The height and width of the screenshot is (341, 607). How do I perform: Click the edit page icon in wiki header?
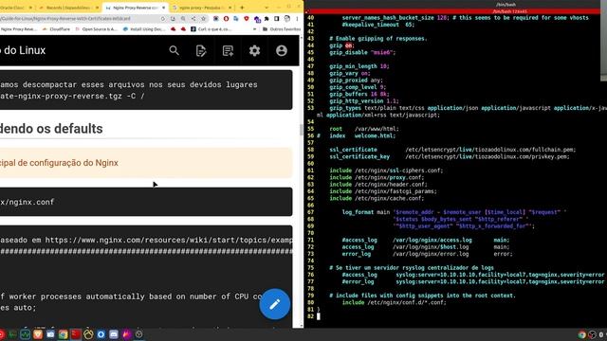201,50
